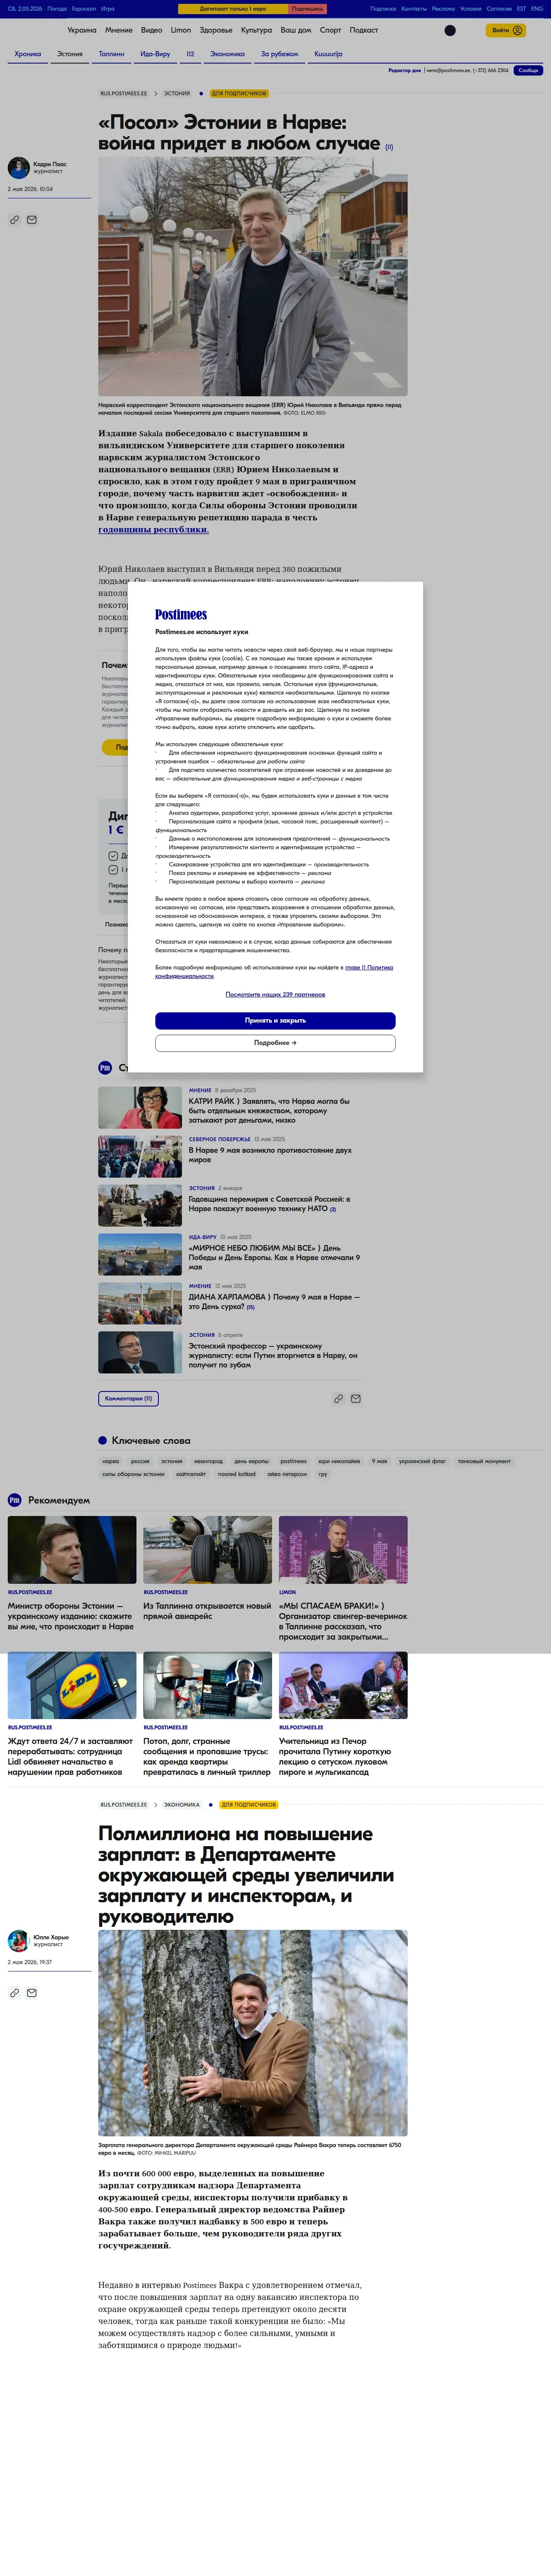
Task: Click ЭКОНОМИКА breadcrumb above salary article
Action: (x=181, y=1805)
